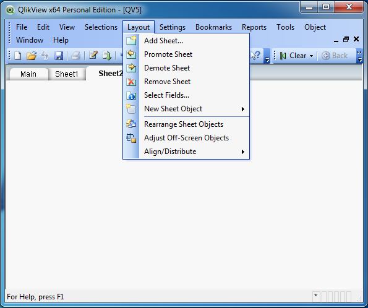Select the Sheet2 tab
This screenshot has width=368, height=308.
[x=105, y=73]
